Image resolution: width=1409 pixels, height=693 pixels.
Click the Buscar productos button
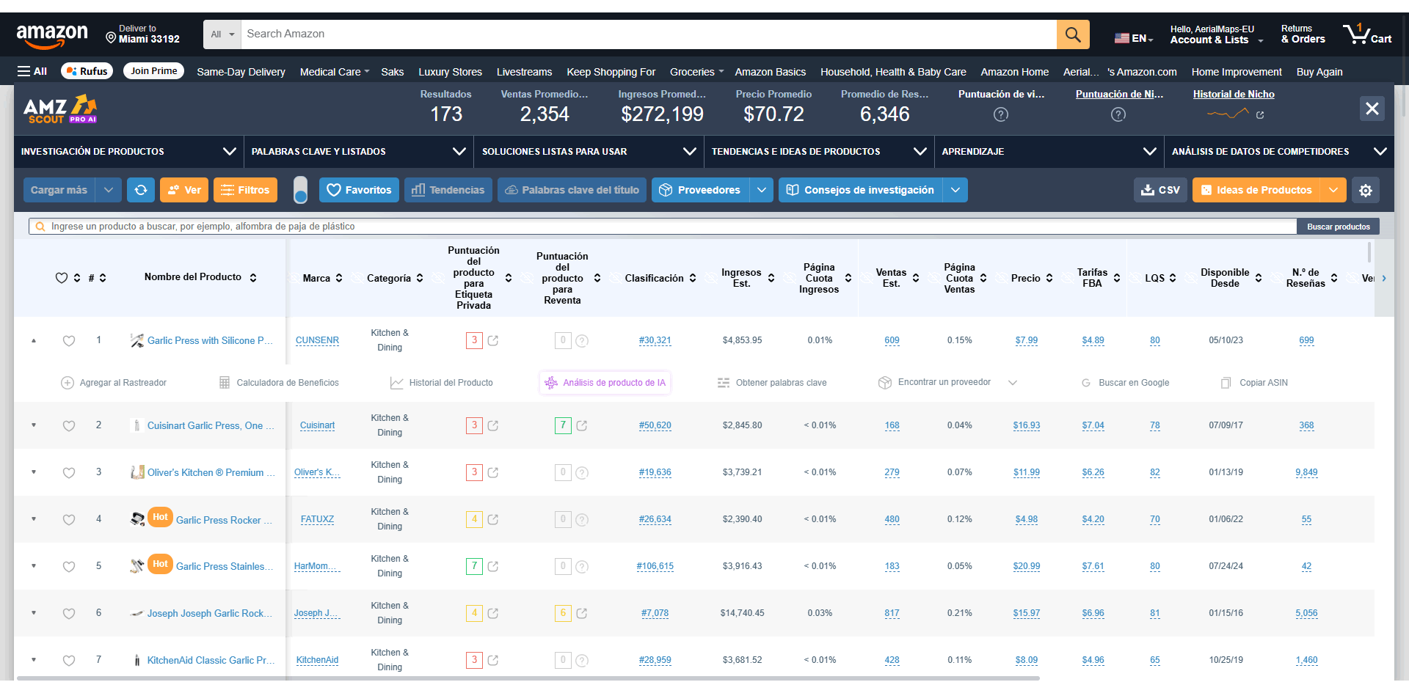tap(1338, 227)
